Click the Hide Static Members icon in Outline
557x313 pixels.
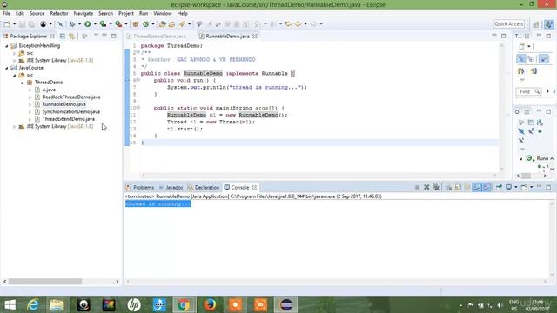pos(531,131)
